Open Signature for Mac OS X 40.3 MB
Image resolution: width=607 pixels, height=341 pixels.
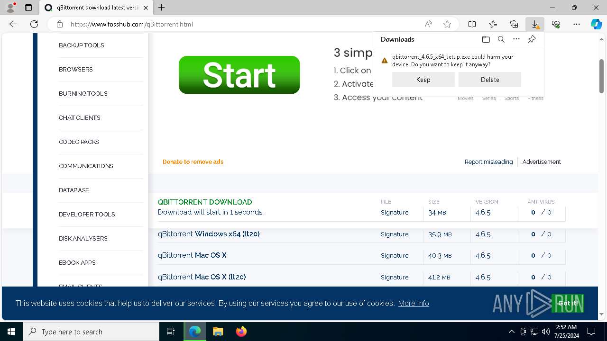[395, 256]
